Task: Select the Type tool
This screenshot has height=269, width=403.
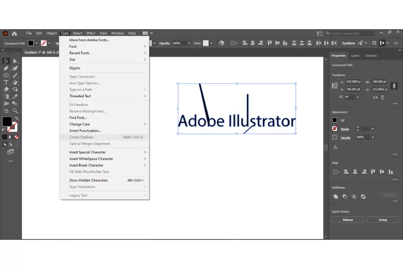Action: [6, 82]
